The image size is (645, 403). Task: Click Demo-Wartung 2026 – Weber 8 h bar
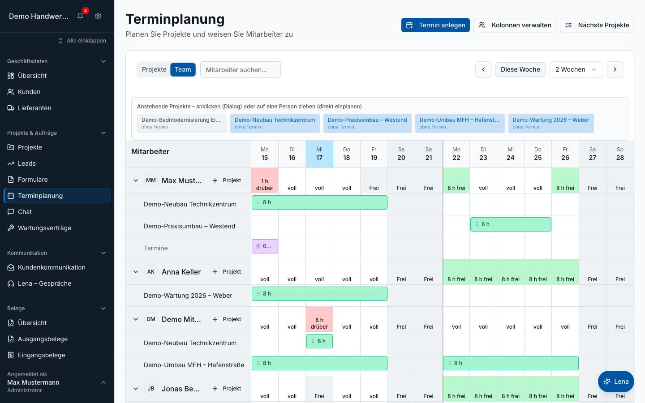[319, 294]
